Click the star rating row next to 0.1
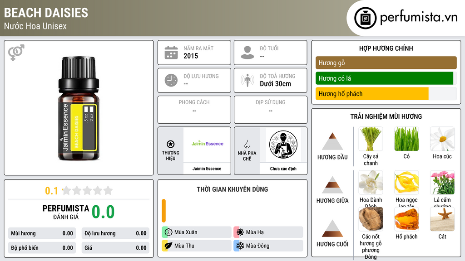Screen dimensions: 465x261 87,190
